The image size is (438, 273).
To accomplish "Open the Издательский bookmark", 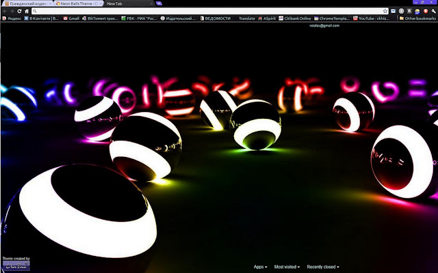I will pos(178,18).
